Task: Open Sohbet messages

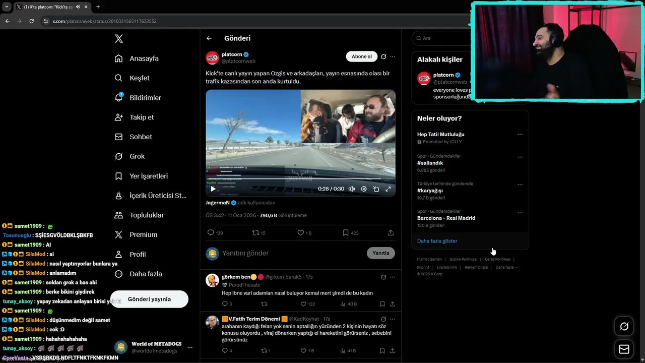Action: point(133,137)
